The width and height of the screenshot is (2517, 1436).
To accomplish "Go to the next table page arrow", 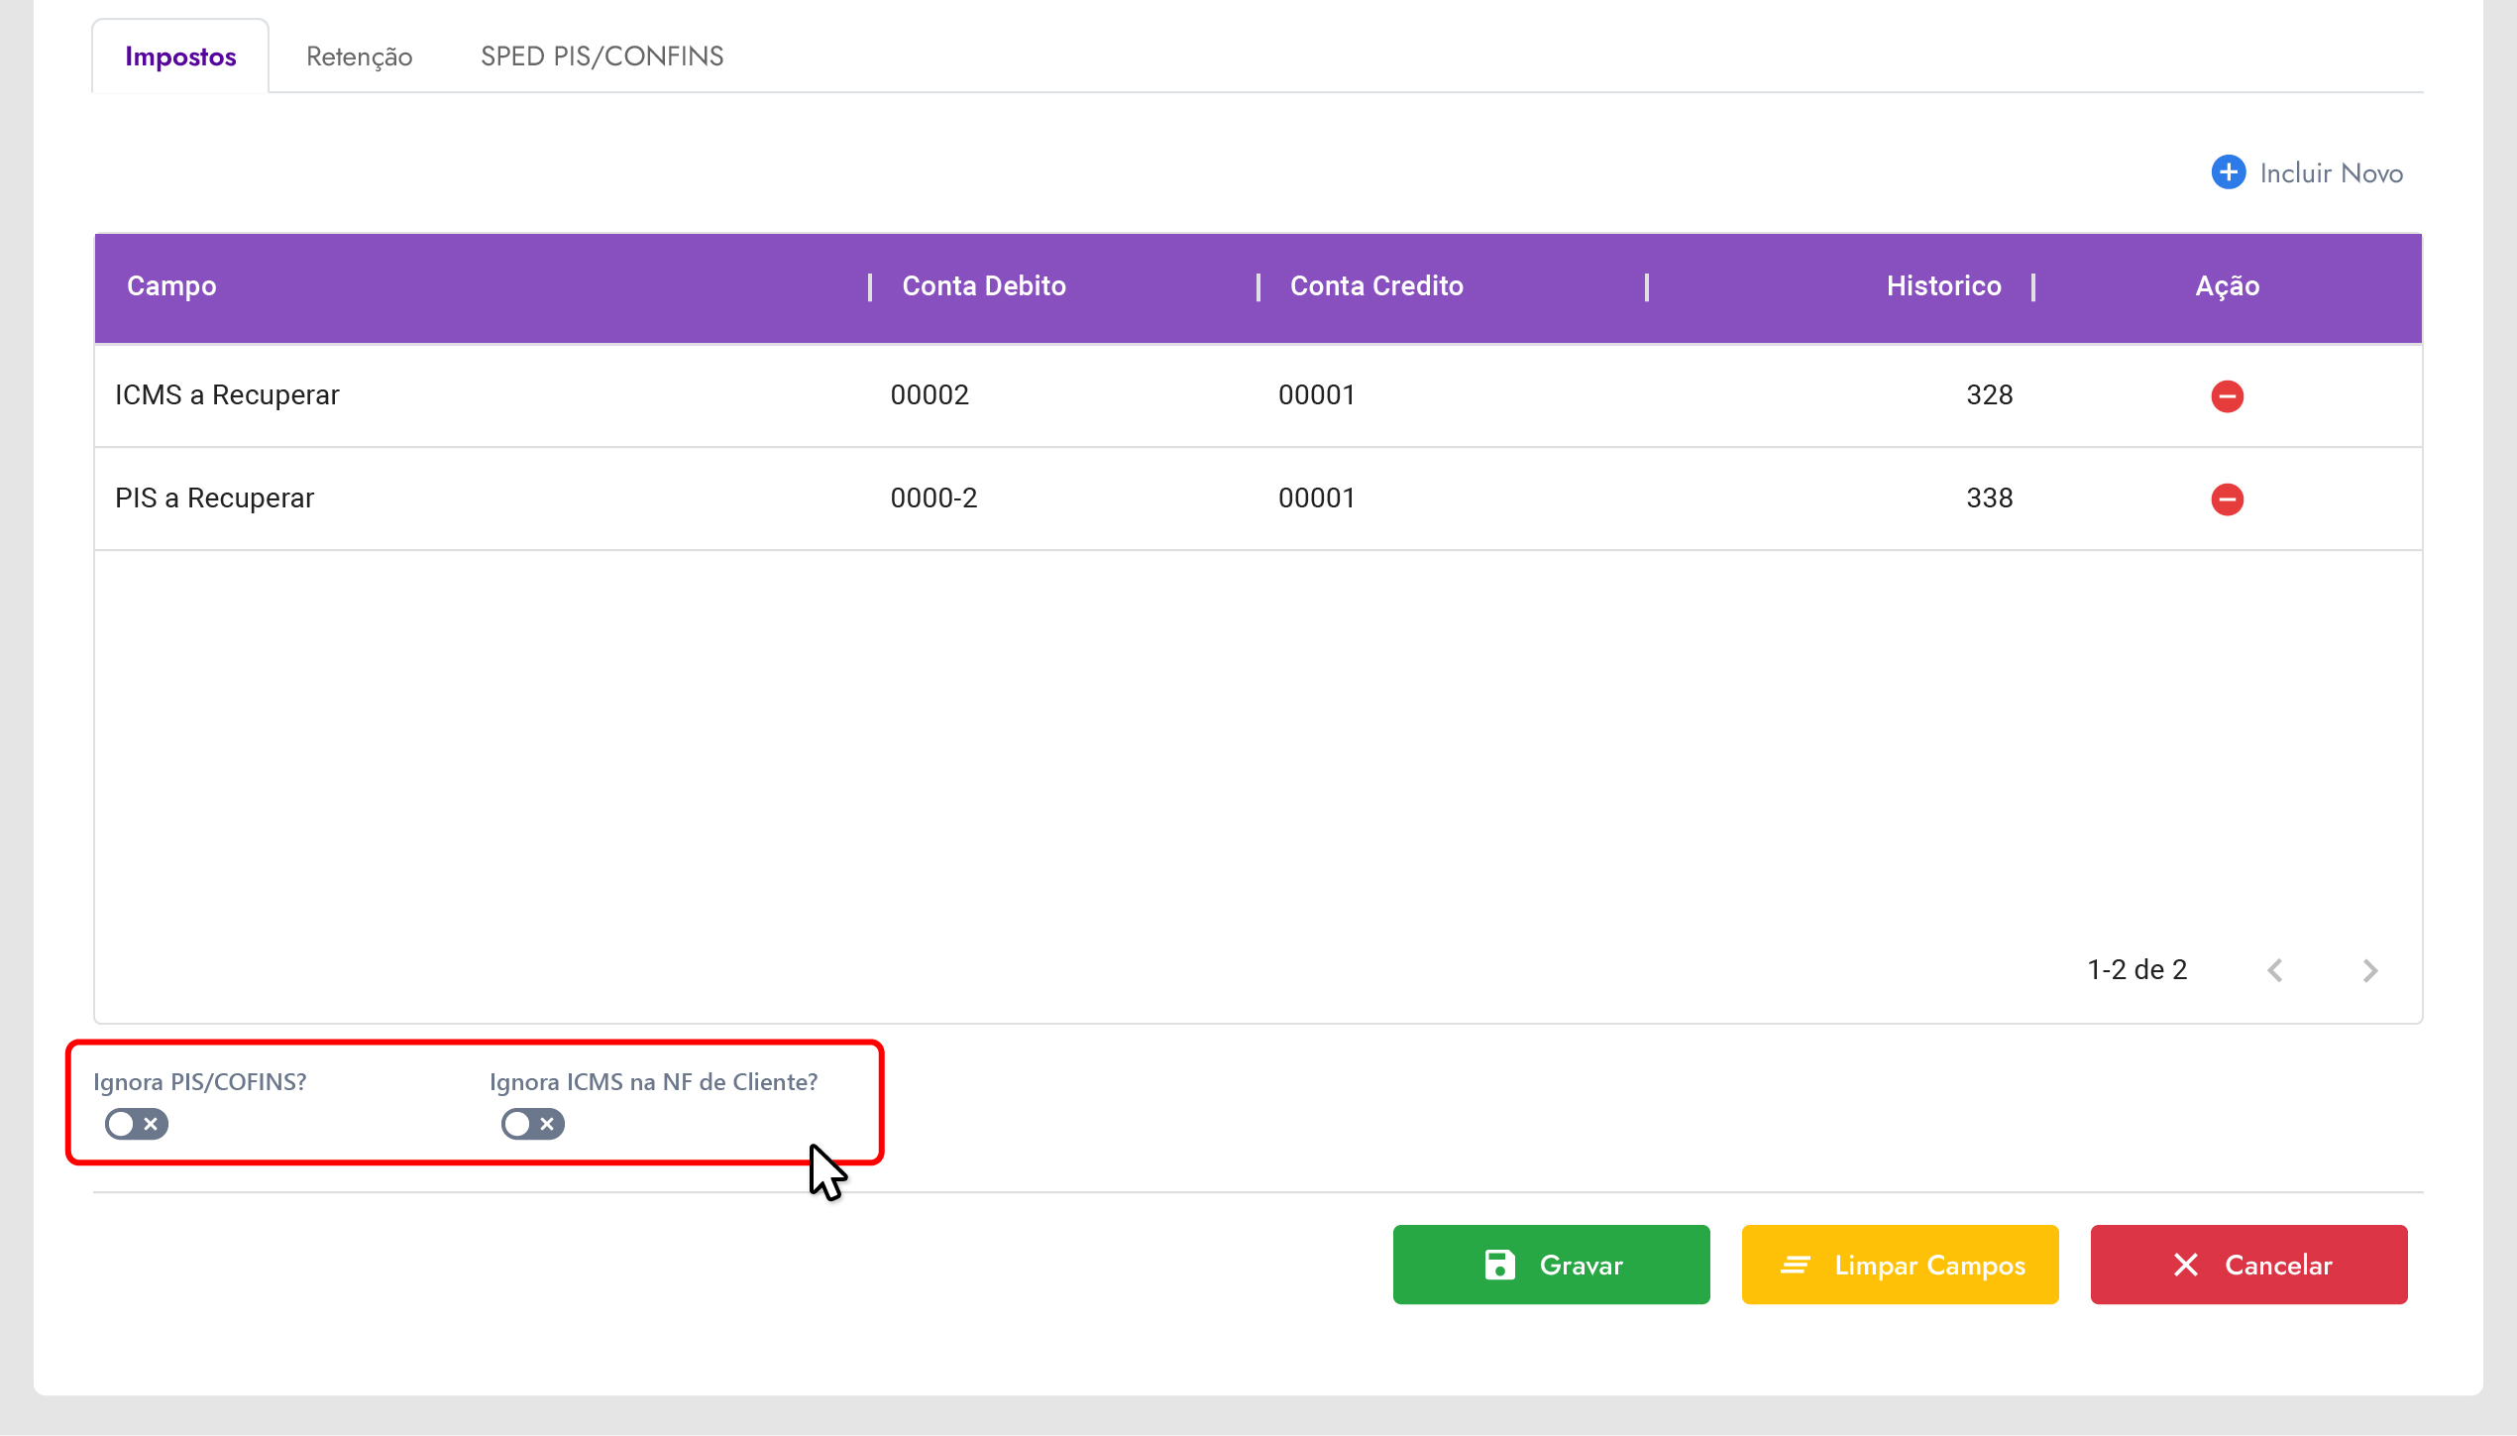I will click(2369, 970).
